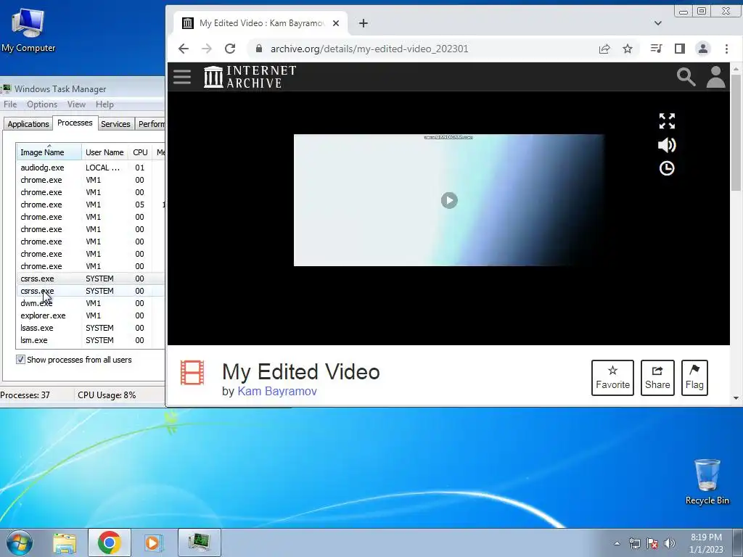Open Windows Explorer from the taskbar
The image size is (743, 557).
coord(65,542)
